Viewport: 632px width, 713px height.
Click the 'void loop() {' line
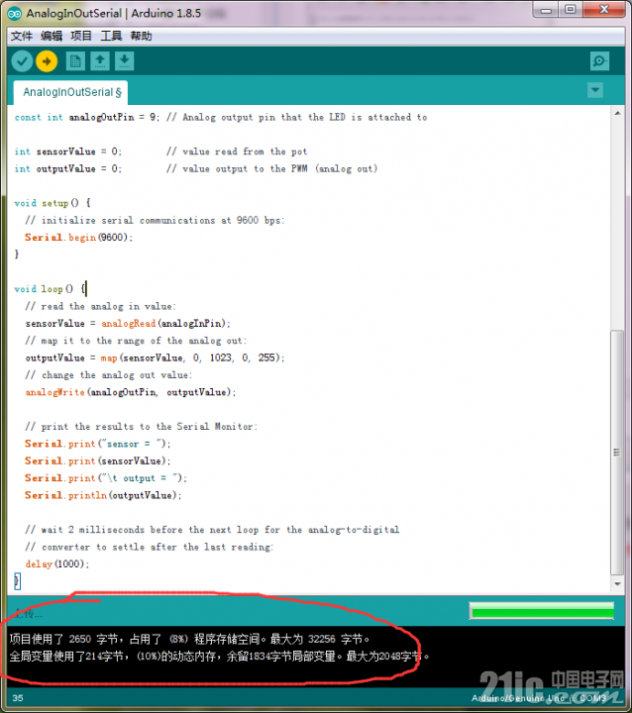(x=51, y=289)
